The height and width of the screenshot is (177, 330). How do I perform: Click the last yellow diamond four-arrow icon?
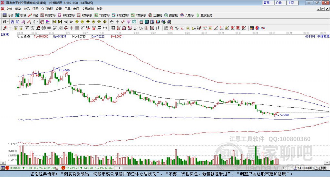click(x=105, y=22)
